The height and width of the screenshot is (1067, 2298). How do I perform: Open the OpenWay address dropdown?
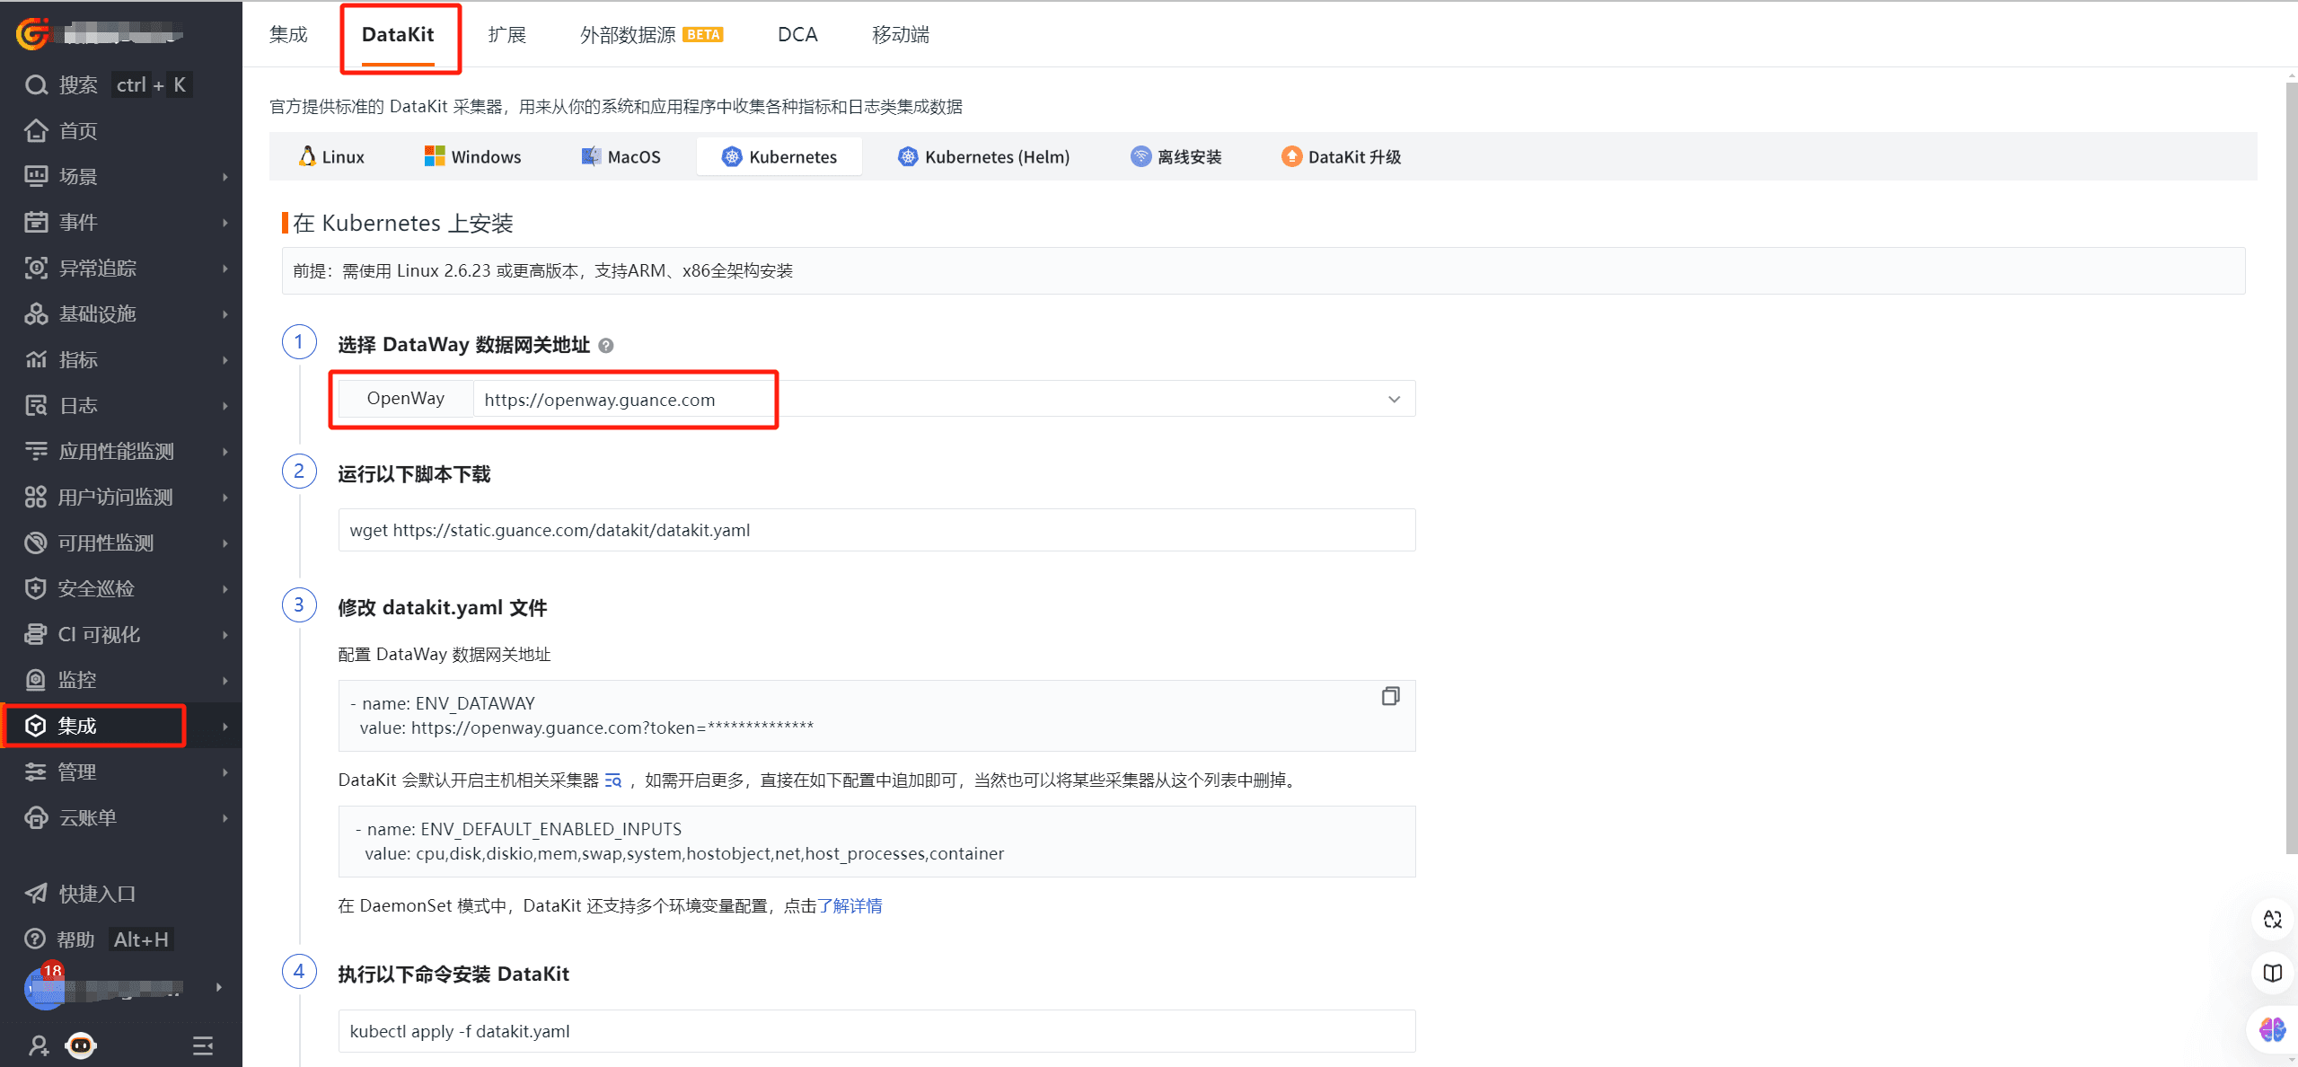click(1394, 400)
